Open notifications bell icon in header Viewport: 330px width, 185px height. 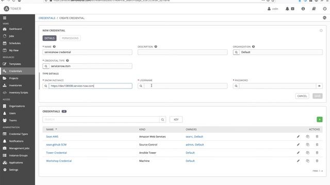(x=287, y=9)
